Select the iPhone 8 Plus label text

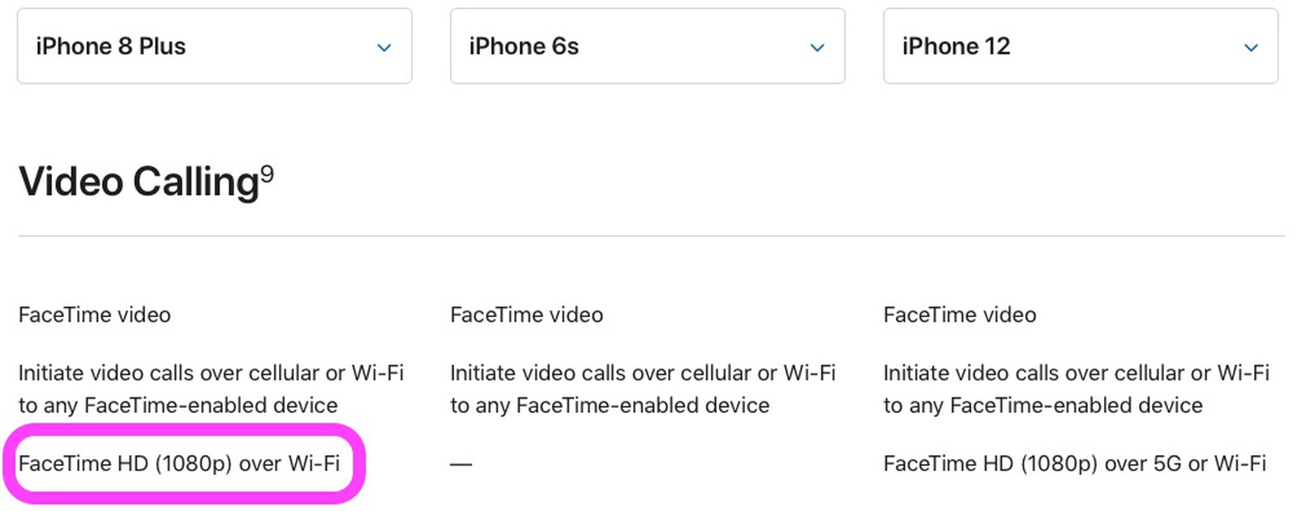[x=110, y=46]
